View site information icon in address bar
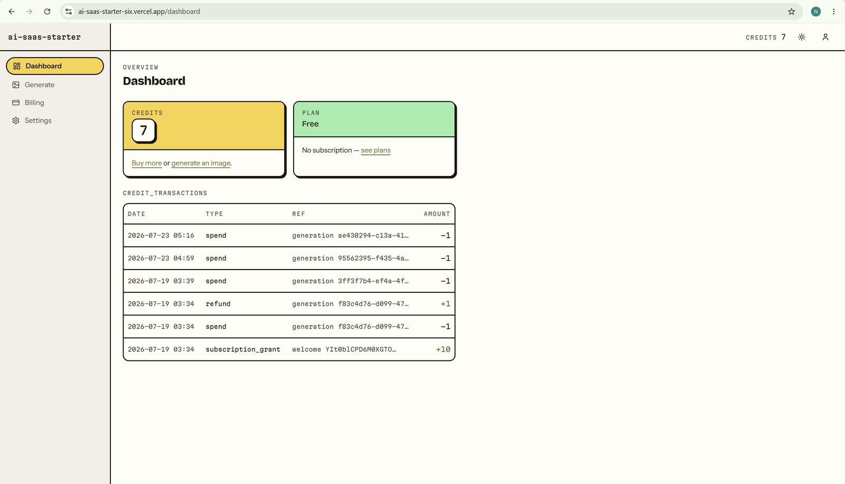The width and height of the screenshot is (845, 484). pyautogui.click(x=69, y=12)
